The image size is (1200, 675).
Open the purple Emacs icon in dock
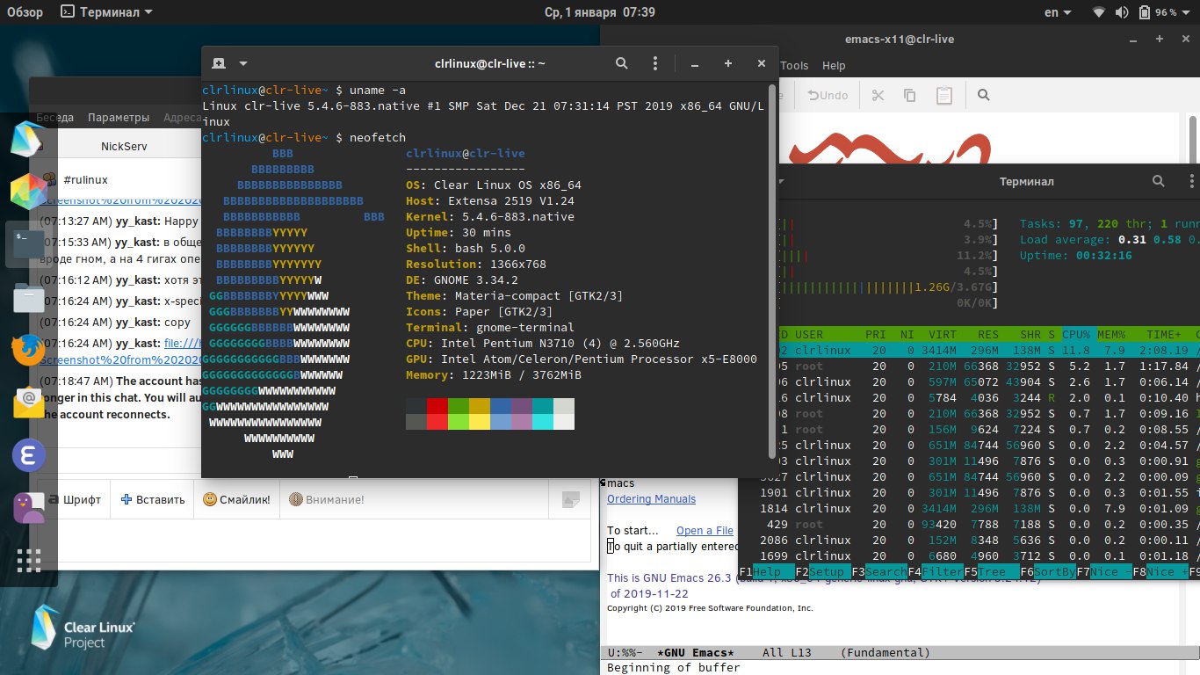(x=28, y=455)
